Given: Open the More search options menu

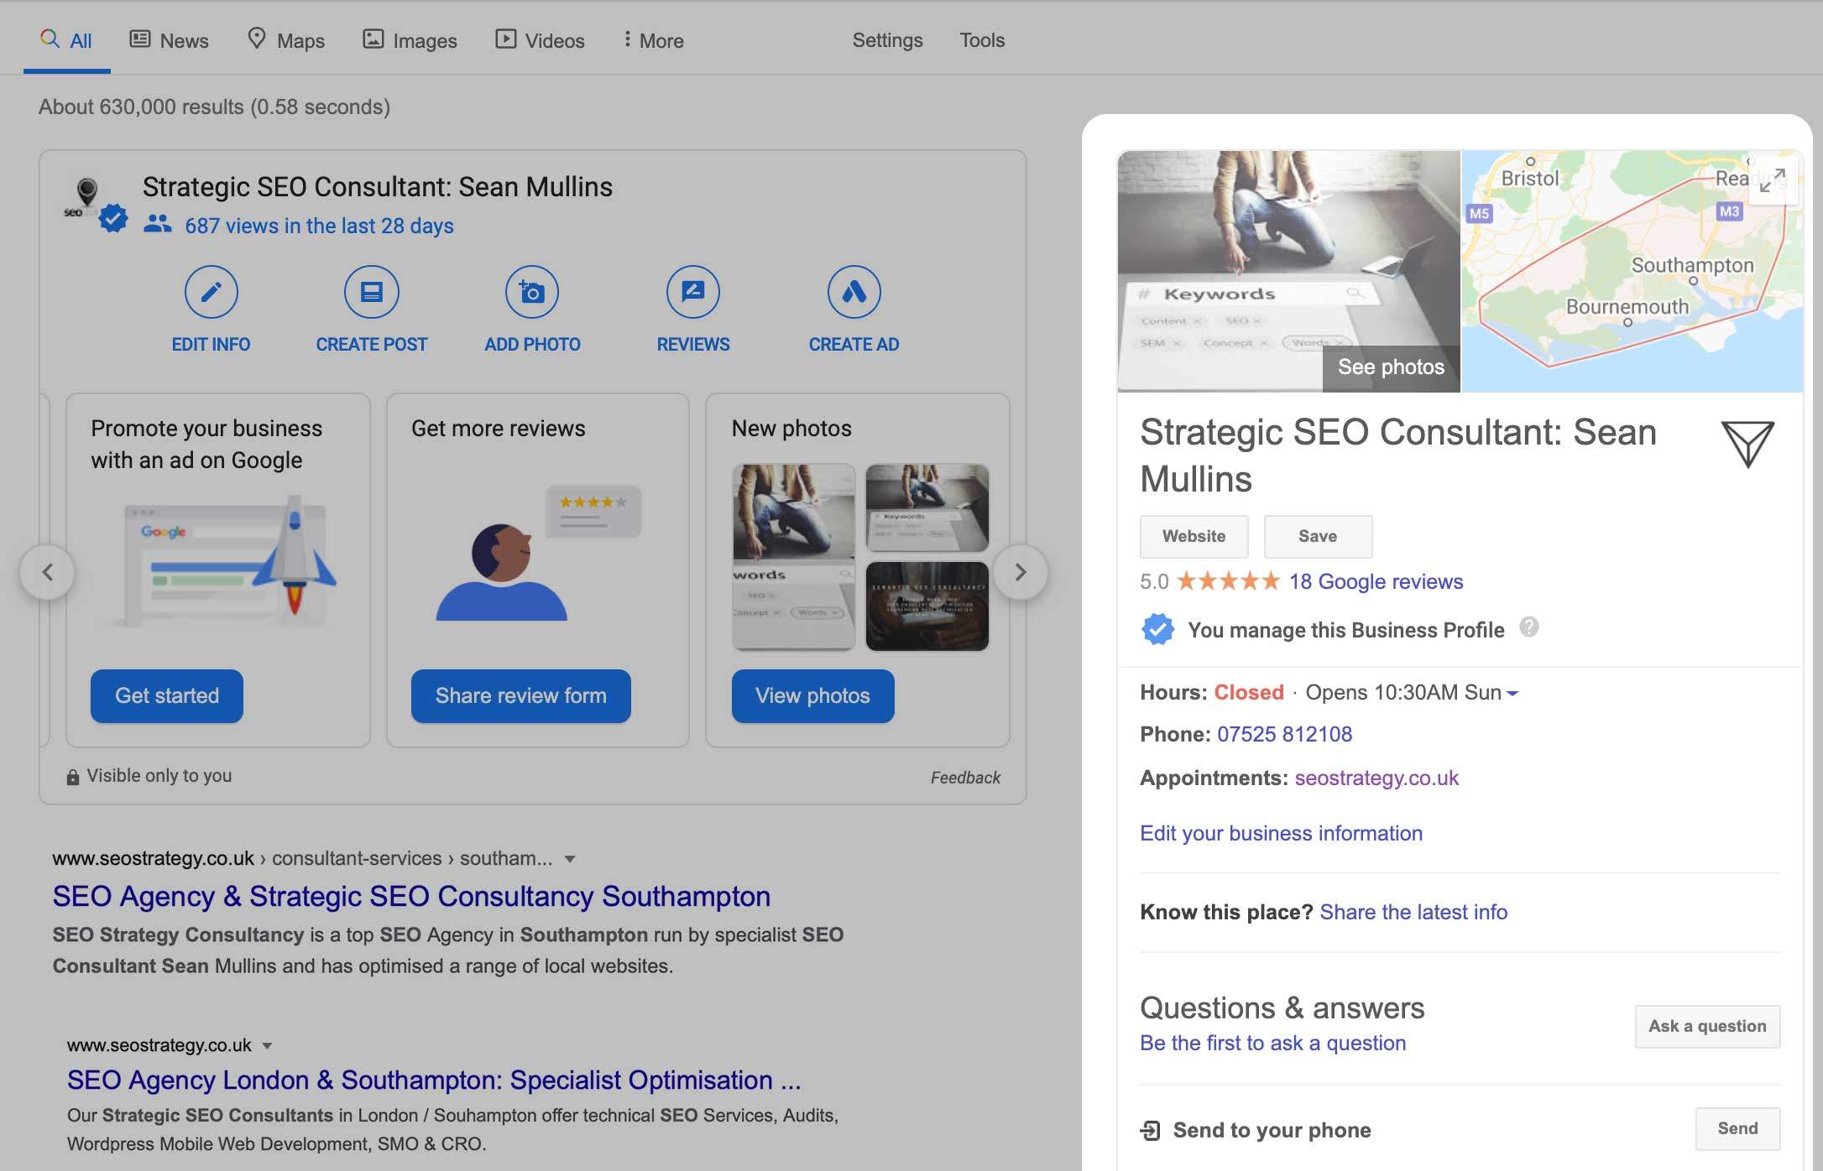Looking at the screenshot, I should 653,39.
